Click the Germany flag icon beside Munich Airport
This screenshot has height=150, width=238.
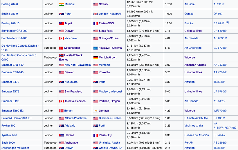pyautogui.click(x=95, y=58)
